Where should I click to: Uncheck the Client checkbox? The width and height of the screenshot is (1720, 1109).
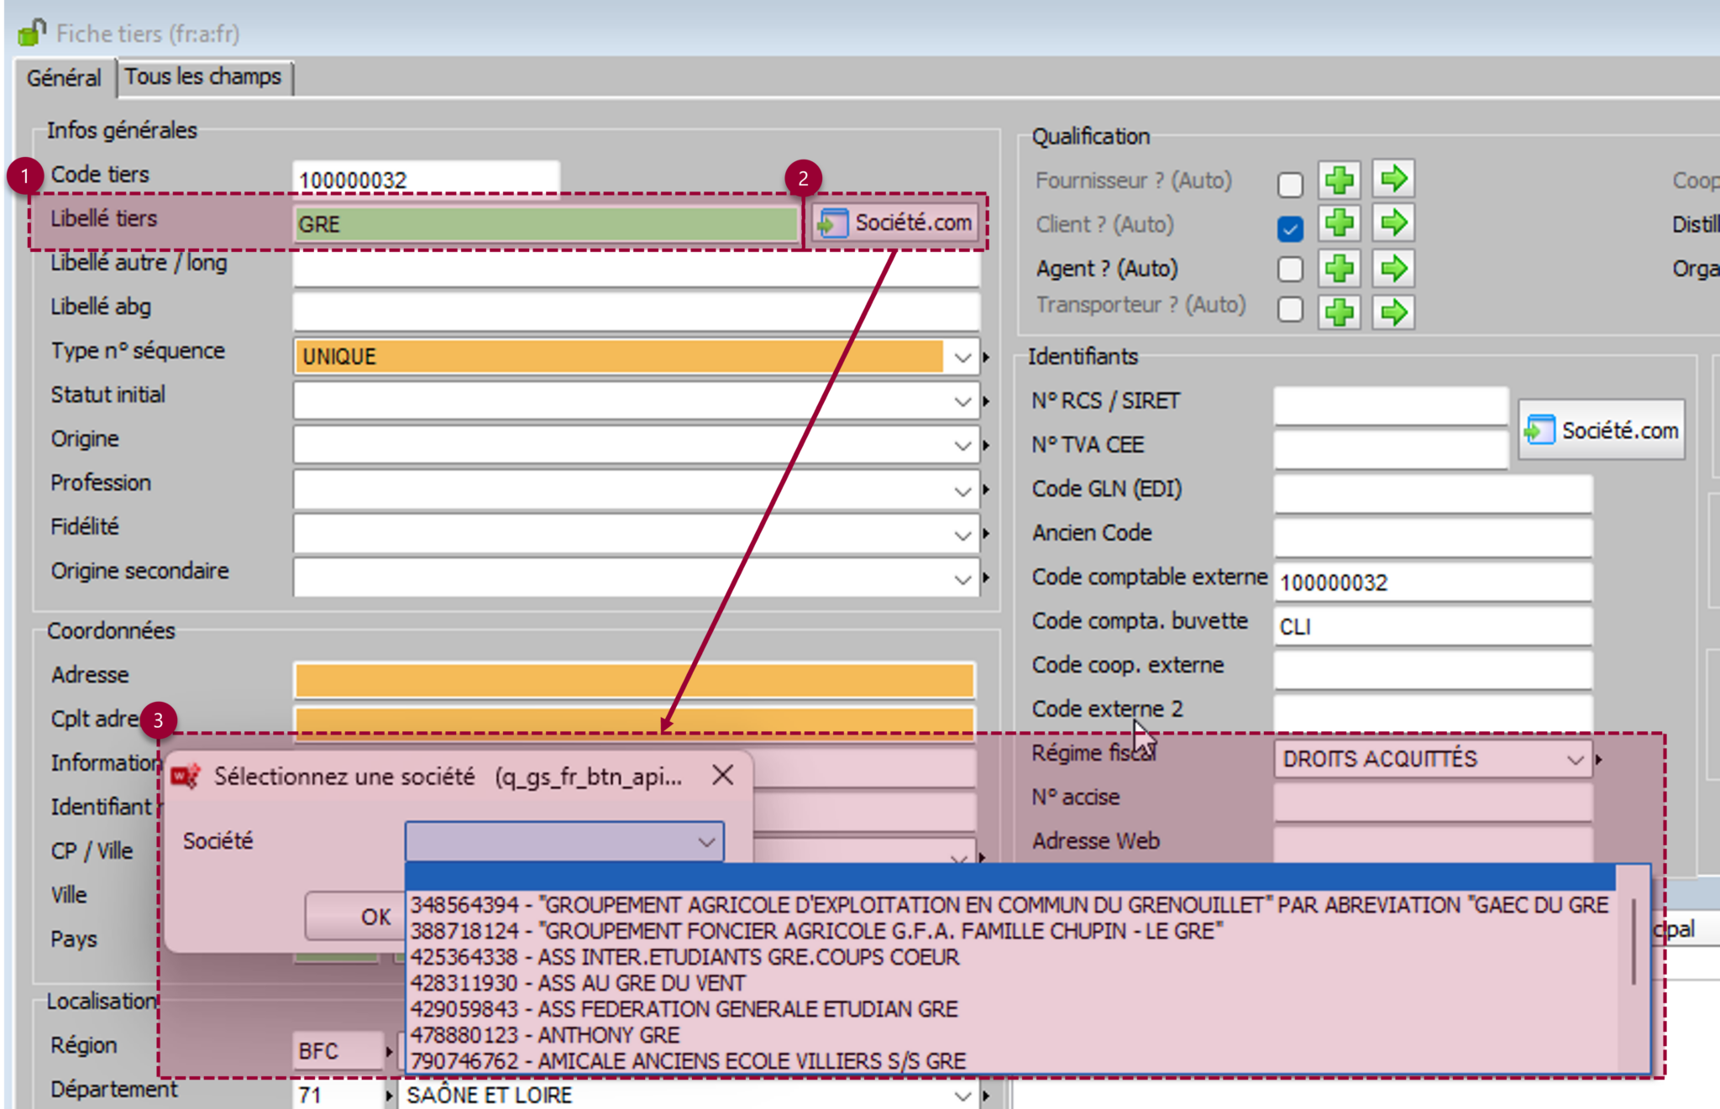click(1290, 228)
